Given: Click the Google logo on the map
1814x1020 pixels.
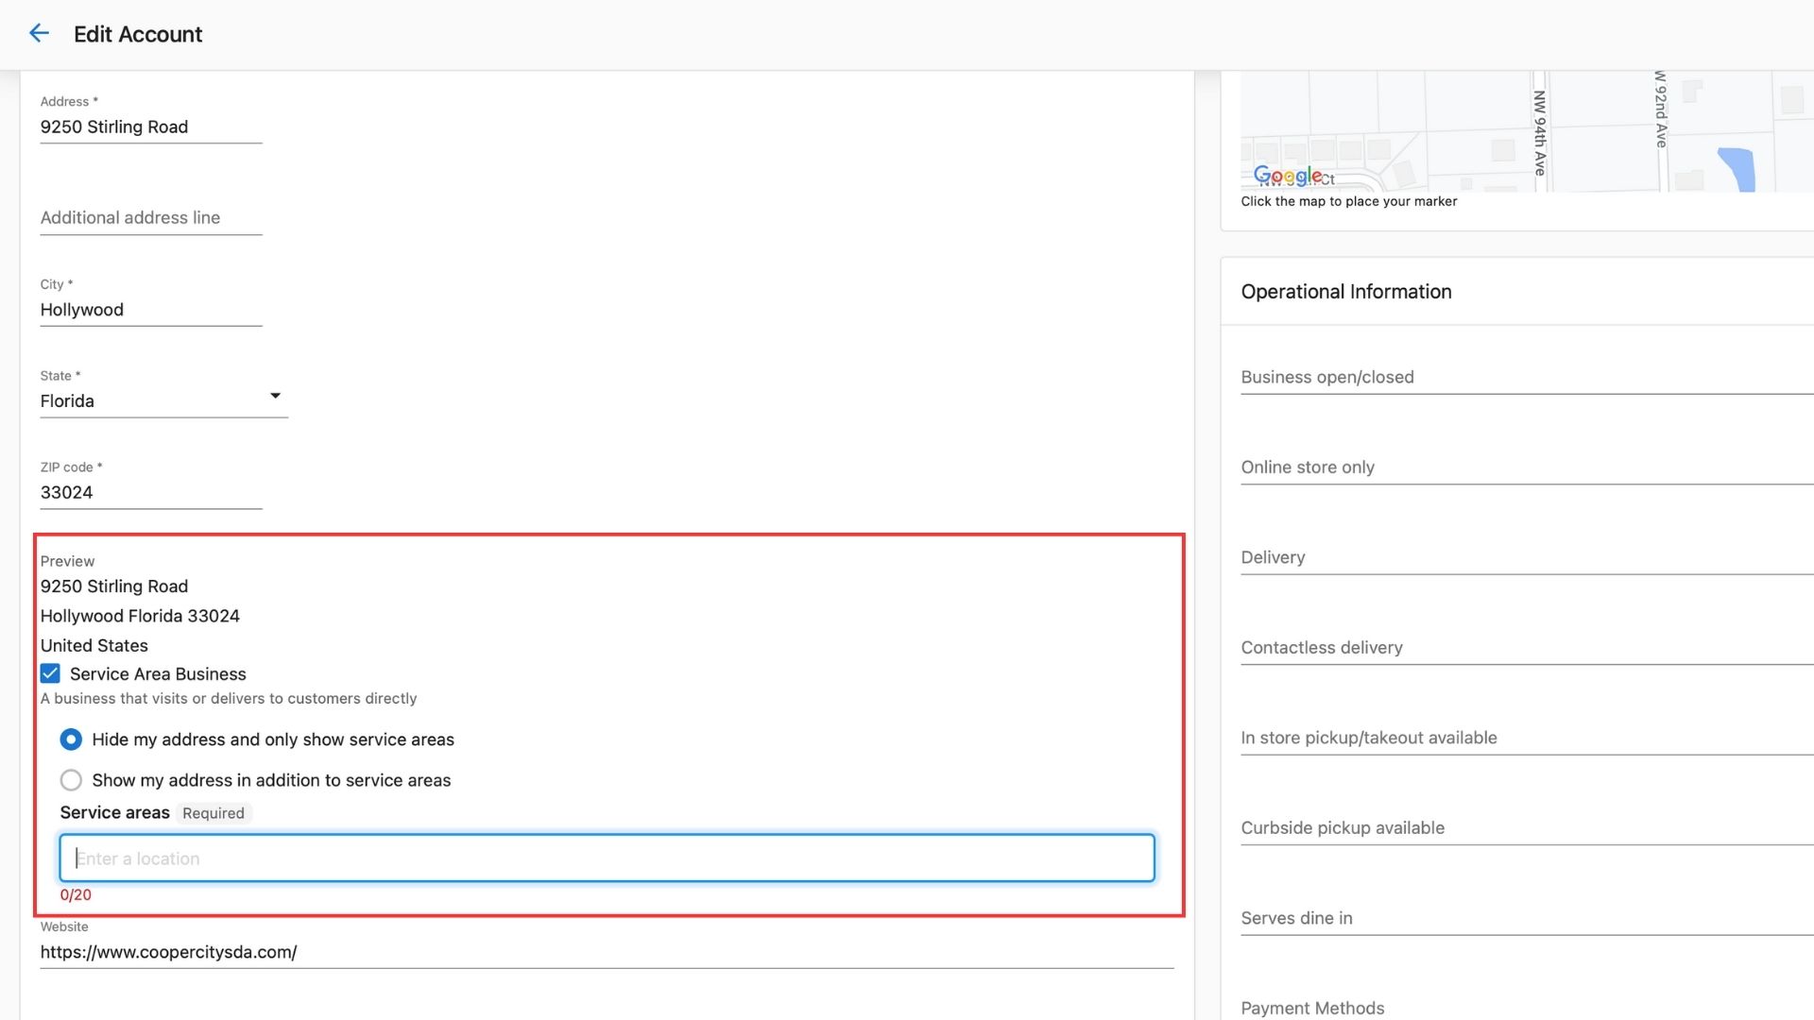Looking at the screenshot, I should 1288,175.
